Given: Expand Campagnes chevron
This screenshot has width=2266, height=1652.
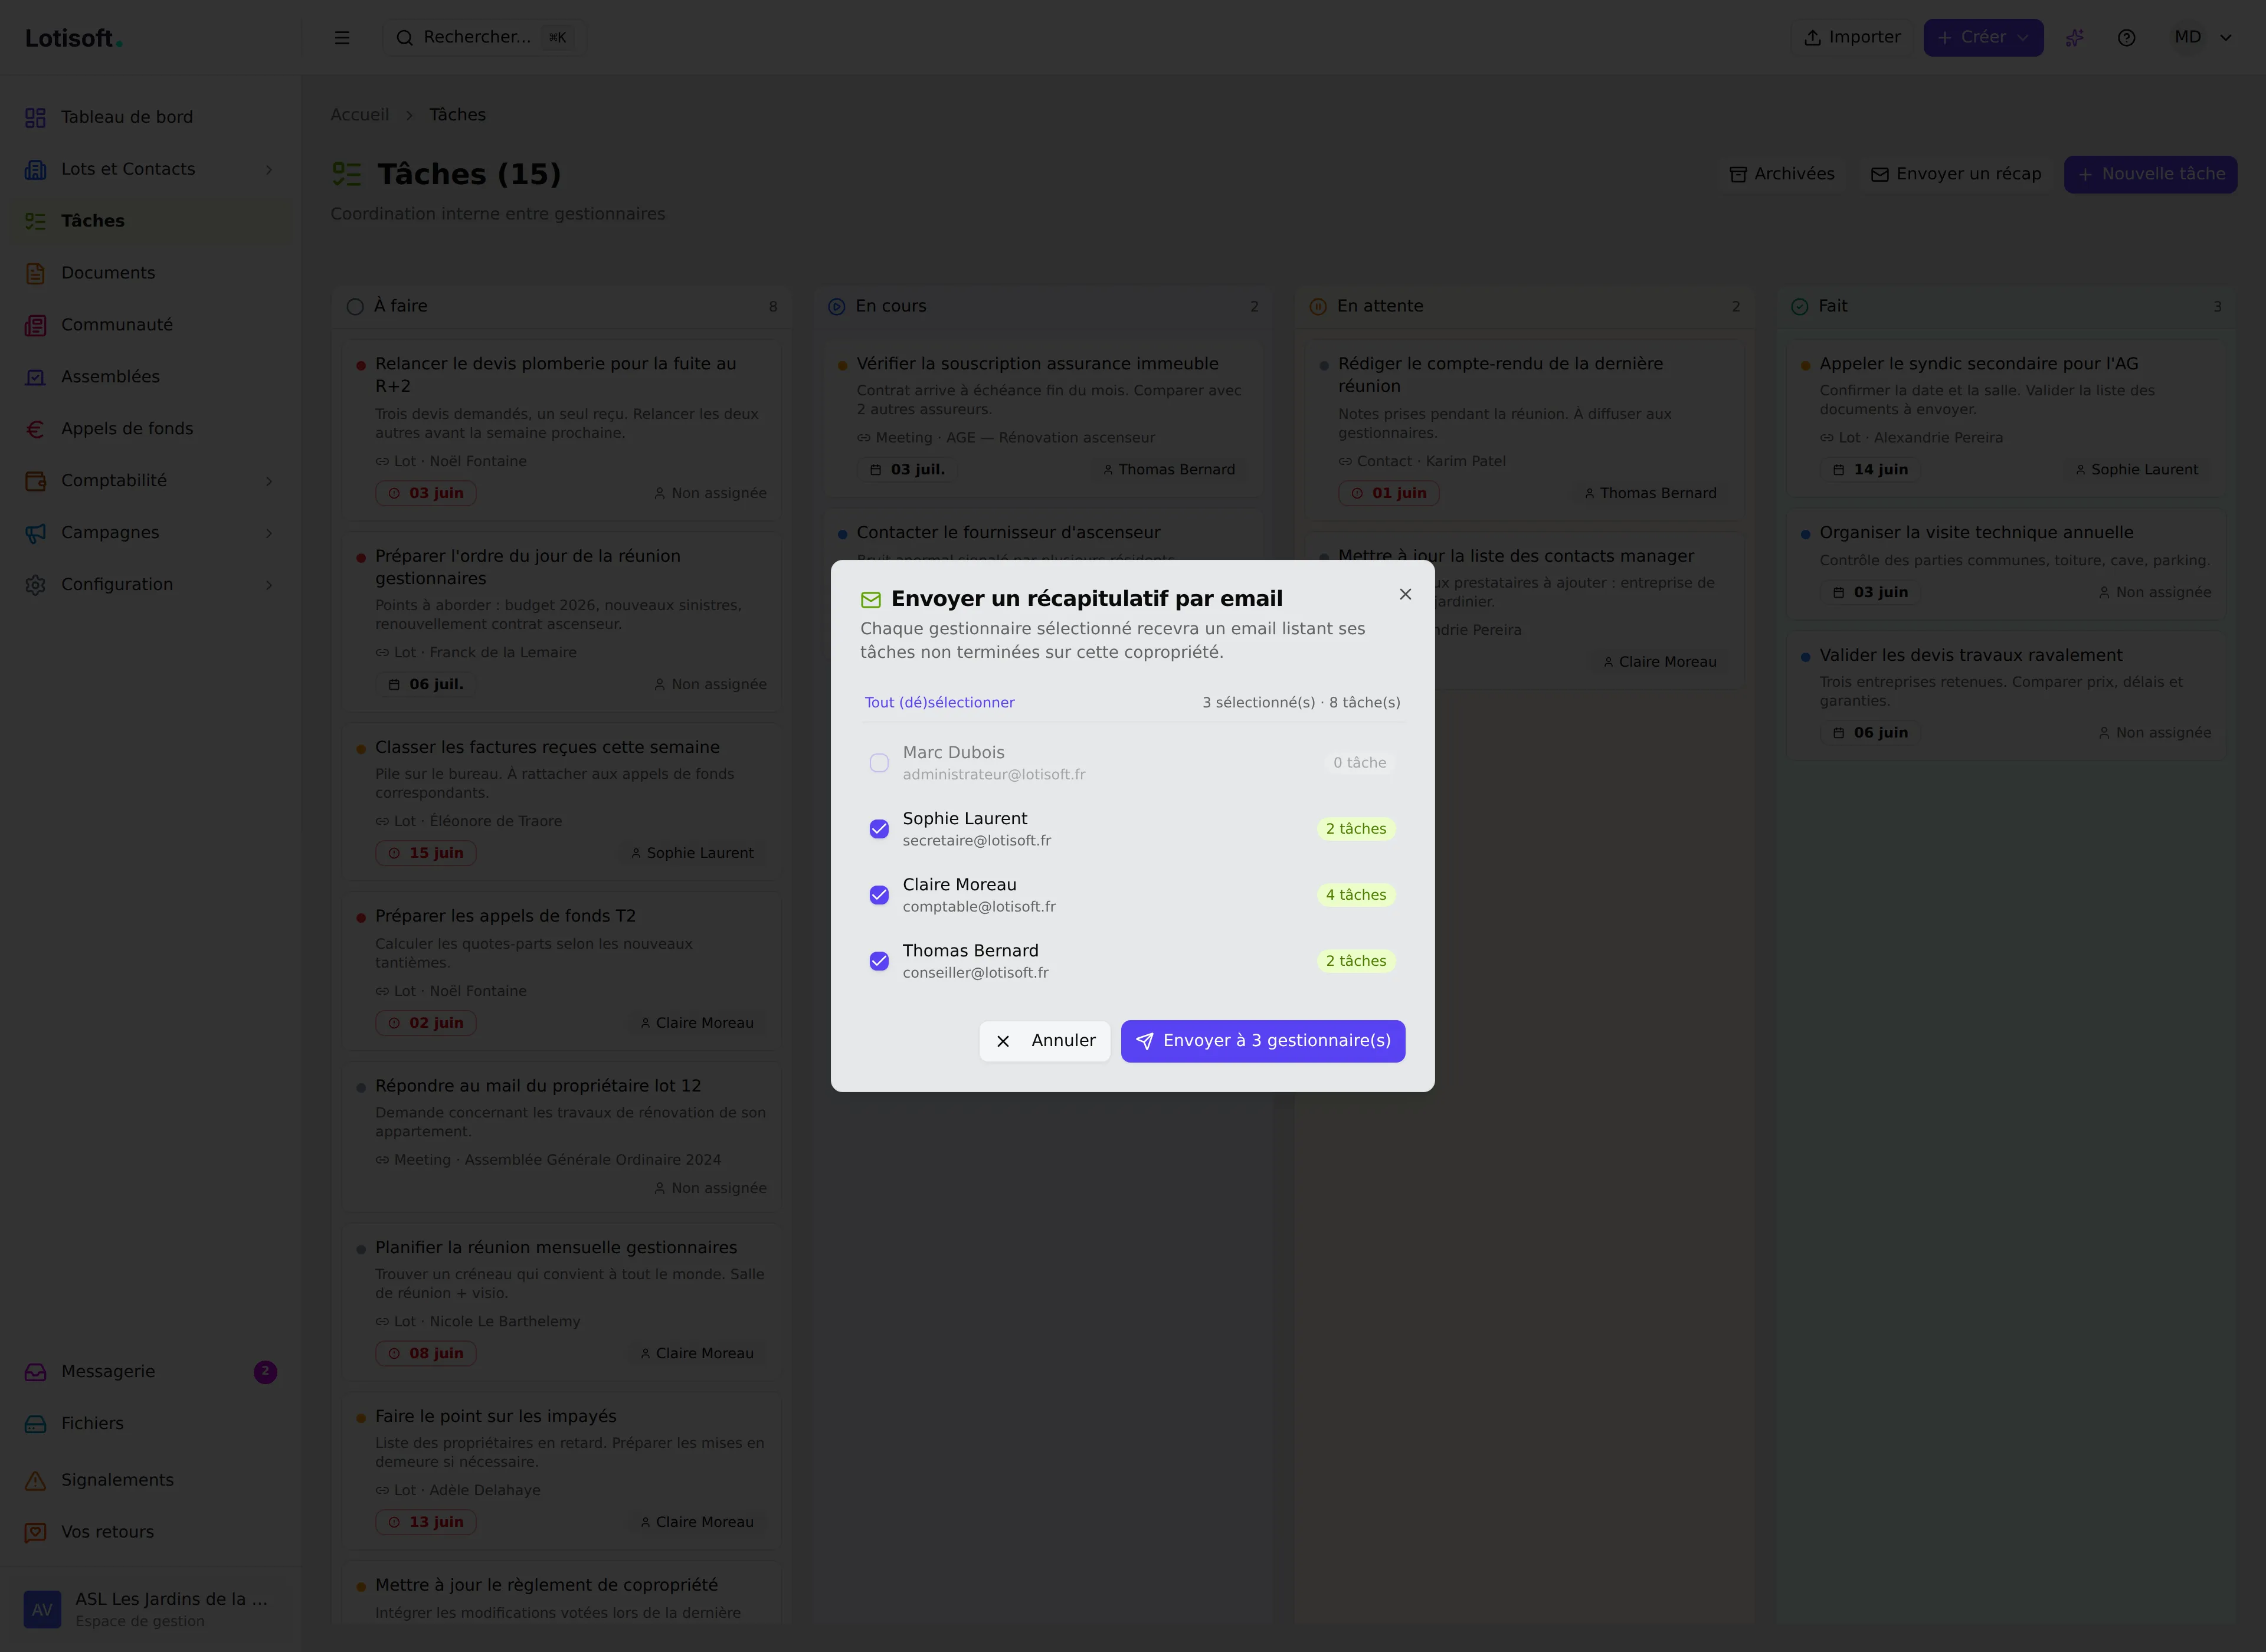Looking at the screenshot, I should [x=268, y=533].
